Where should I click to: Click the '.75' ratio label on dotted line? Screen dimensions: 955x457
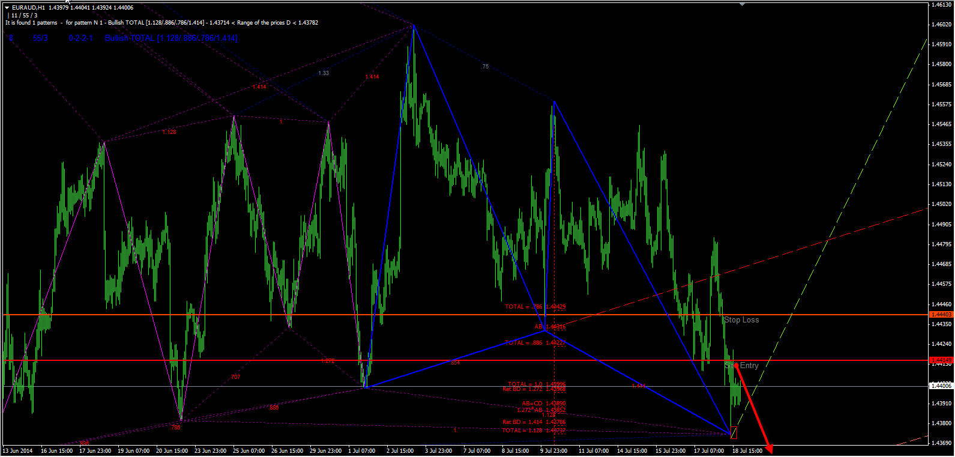click(484, 67)
